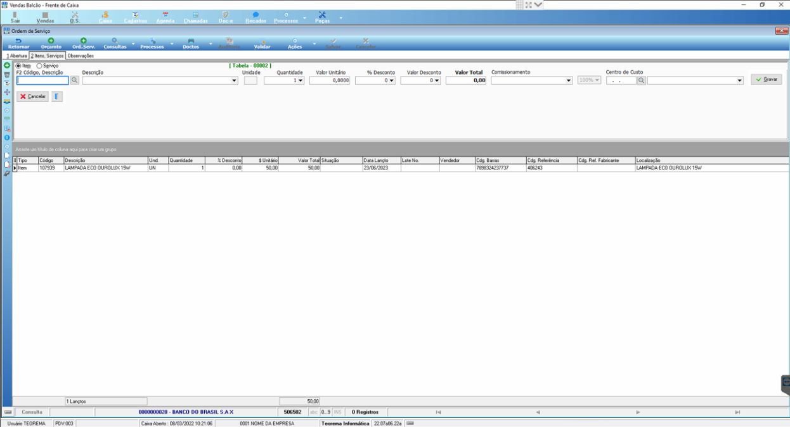Click the Vendedor column header
This screenshot has width=790, height=427.
pos(457,161)
